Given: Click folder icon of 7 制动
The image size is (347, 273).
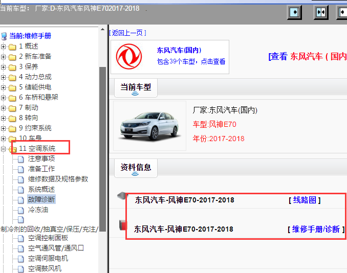Looking at the screenshot, I should coord(12,108).
